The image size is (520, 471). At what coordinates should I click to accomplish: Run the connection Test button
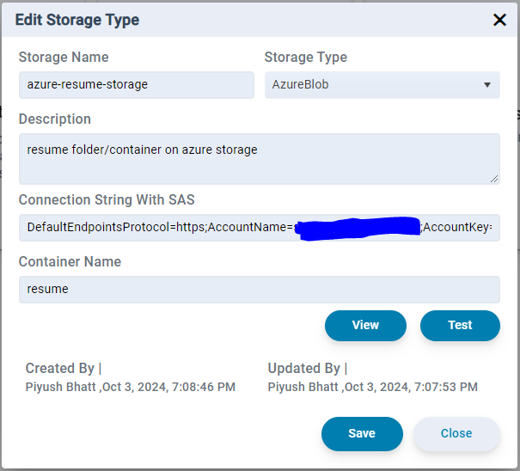pos(460,326)
